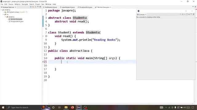Open the Open Console dropdown arrow
The height and width of the screenshot is (110, 197).
[x=189, y=14]
